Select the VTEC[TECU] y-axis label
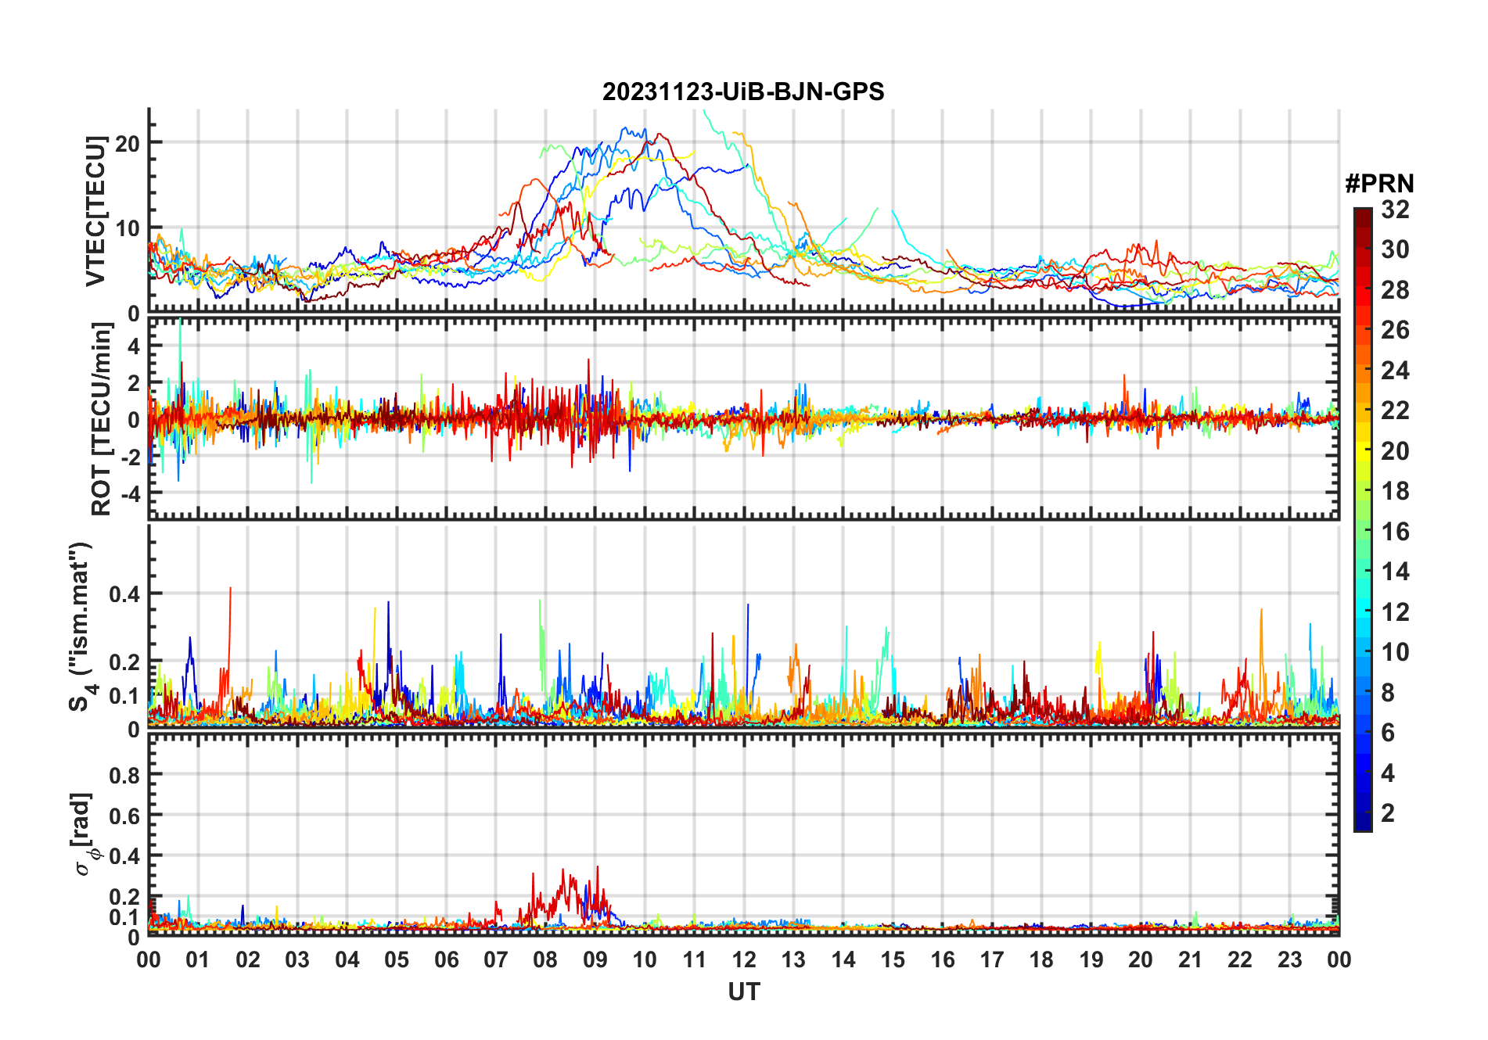Screen dimensions: 1488x1040 95,211
